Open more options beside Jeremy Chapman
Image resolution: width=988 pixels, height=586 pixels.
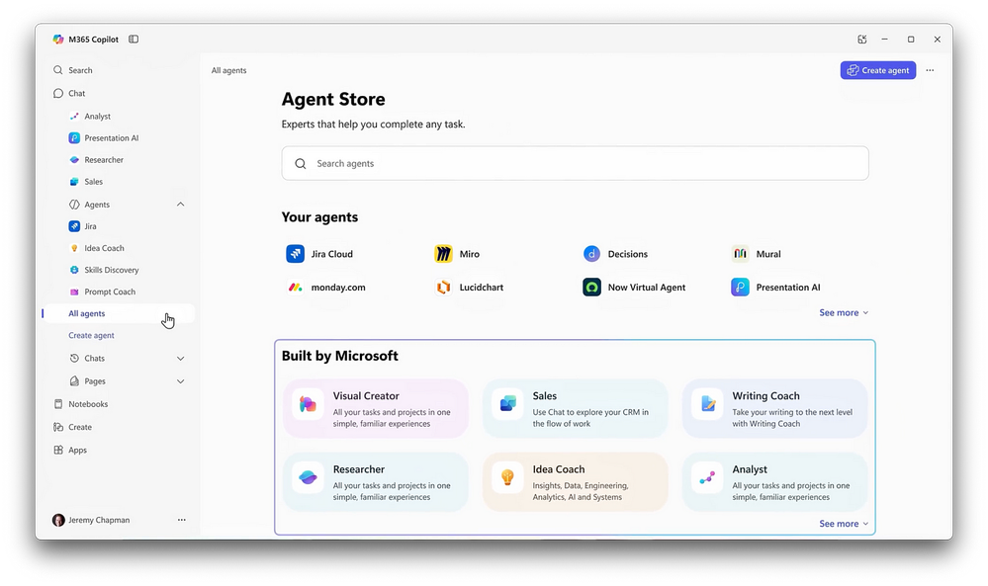(181, 520)
